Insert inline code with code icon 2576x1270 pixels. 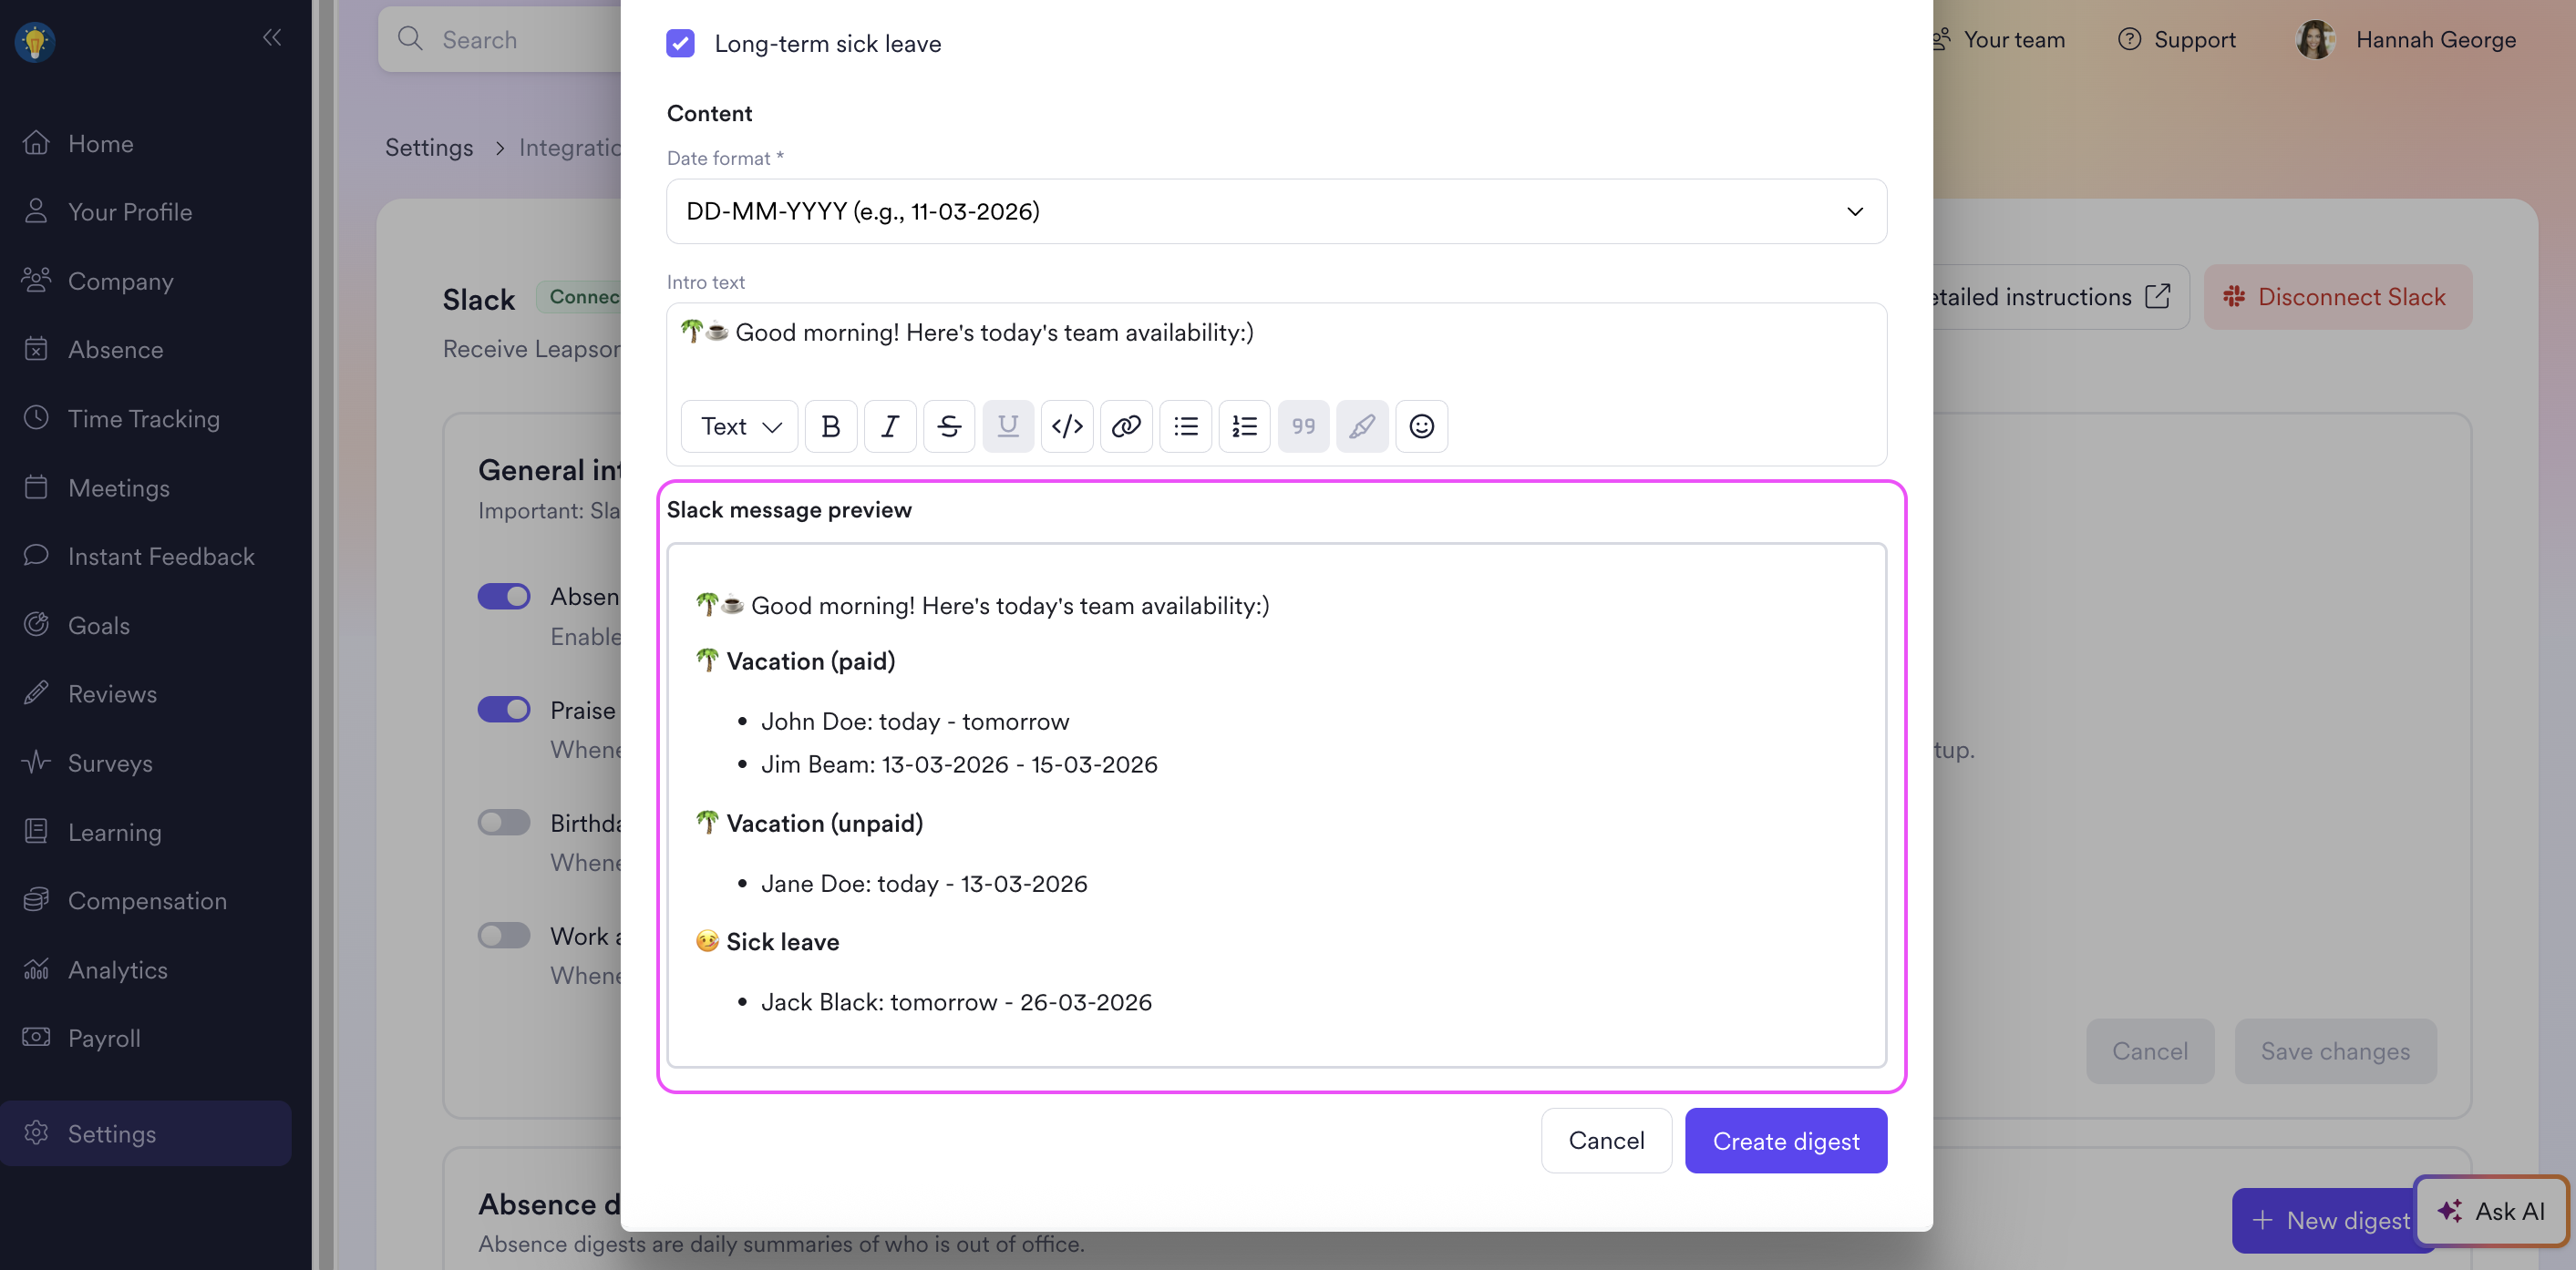pos(1067,426)
